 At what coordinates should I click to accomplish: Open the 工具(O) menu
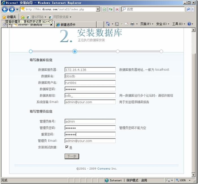(179, 24)
